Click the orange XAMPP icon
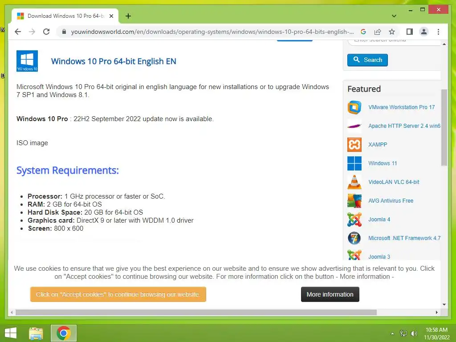This screenshot has height=342, width=456. pyautogui.click(x=354, y=145)
